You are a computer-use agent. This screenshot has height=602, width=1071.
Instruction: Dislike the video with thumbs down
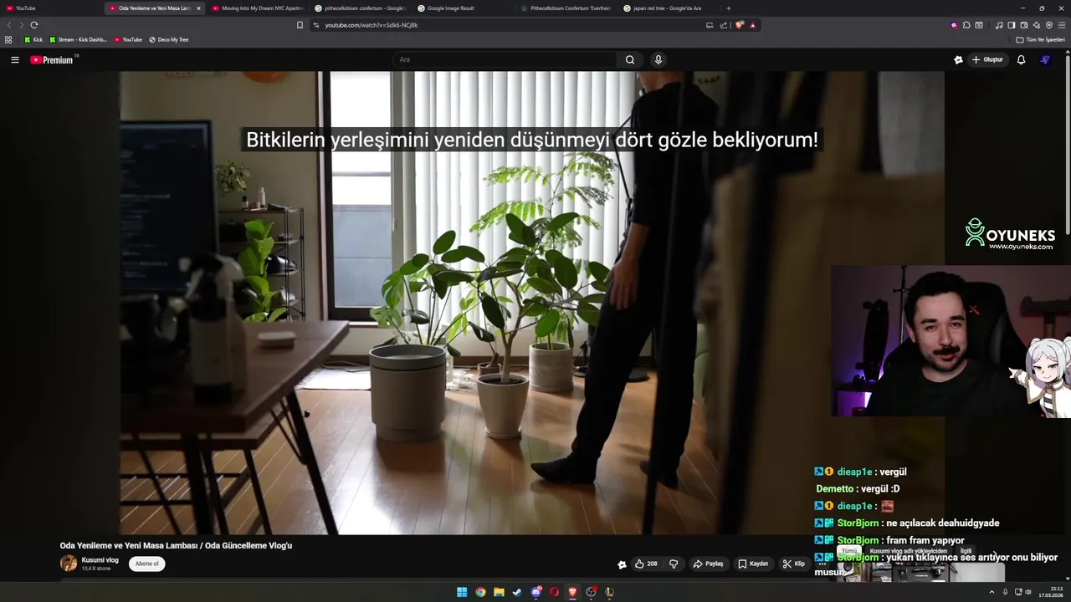click(674, 564)
